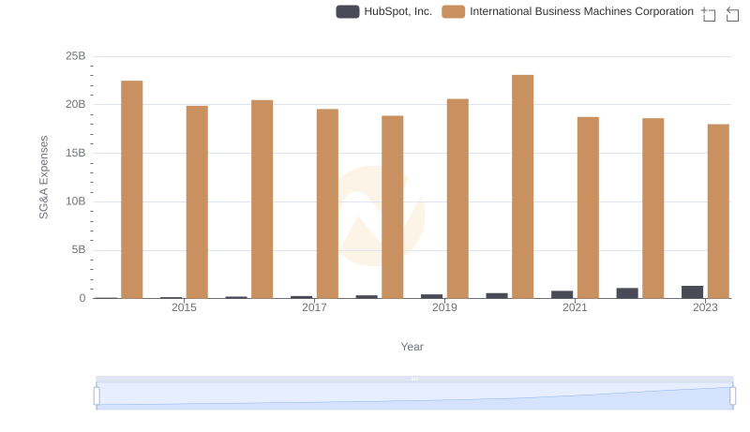Click the IBM bar for 2017
The width and height of the screenshot is (750, 432).
[327, 203]
